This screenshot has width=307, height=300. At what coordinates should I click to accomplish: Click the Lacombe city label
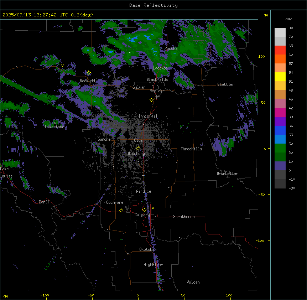(x=160, y=68)
